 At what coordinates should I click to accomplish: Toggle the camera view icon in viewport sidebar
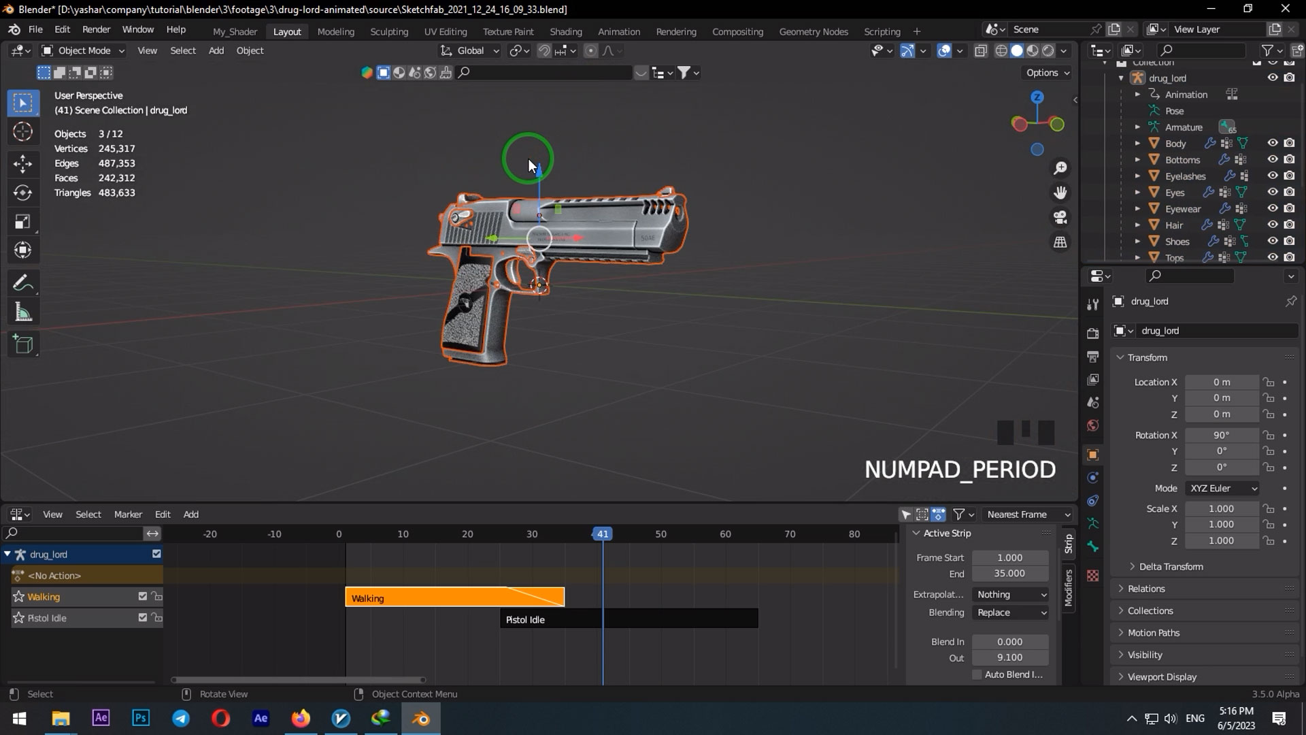click(x=1060, y=216)
